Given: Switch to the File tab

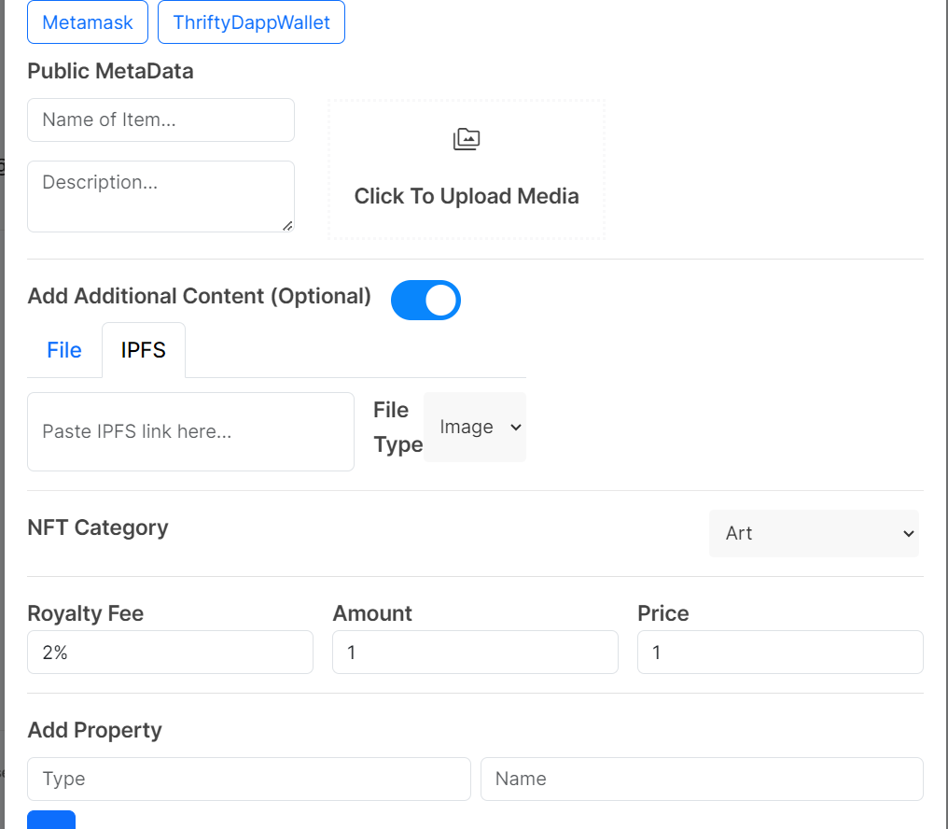Looking at the screenshot, I should [64, 350].
